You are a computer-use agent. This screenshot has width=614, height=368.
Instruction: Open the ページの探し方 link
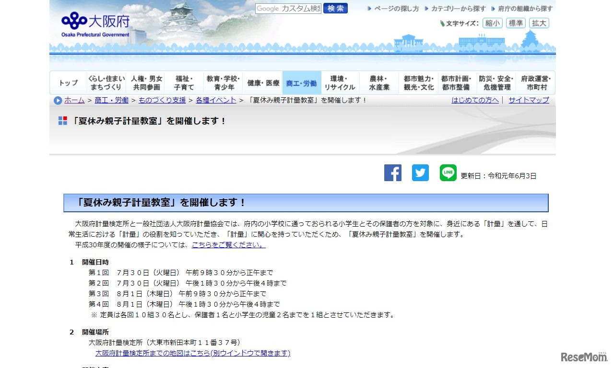click(x=393, y=9)
